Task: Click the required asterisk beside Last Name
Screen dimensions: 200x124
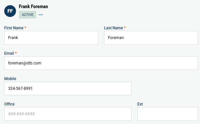Action: tap(125, 27)
